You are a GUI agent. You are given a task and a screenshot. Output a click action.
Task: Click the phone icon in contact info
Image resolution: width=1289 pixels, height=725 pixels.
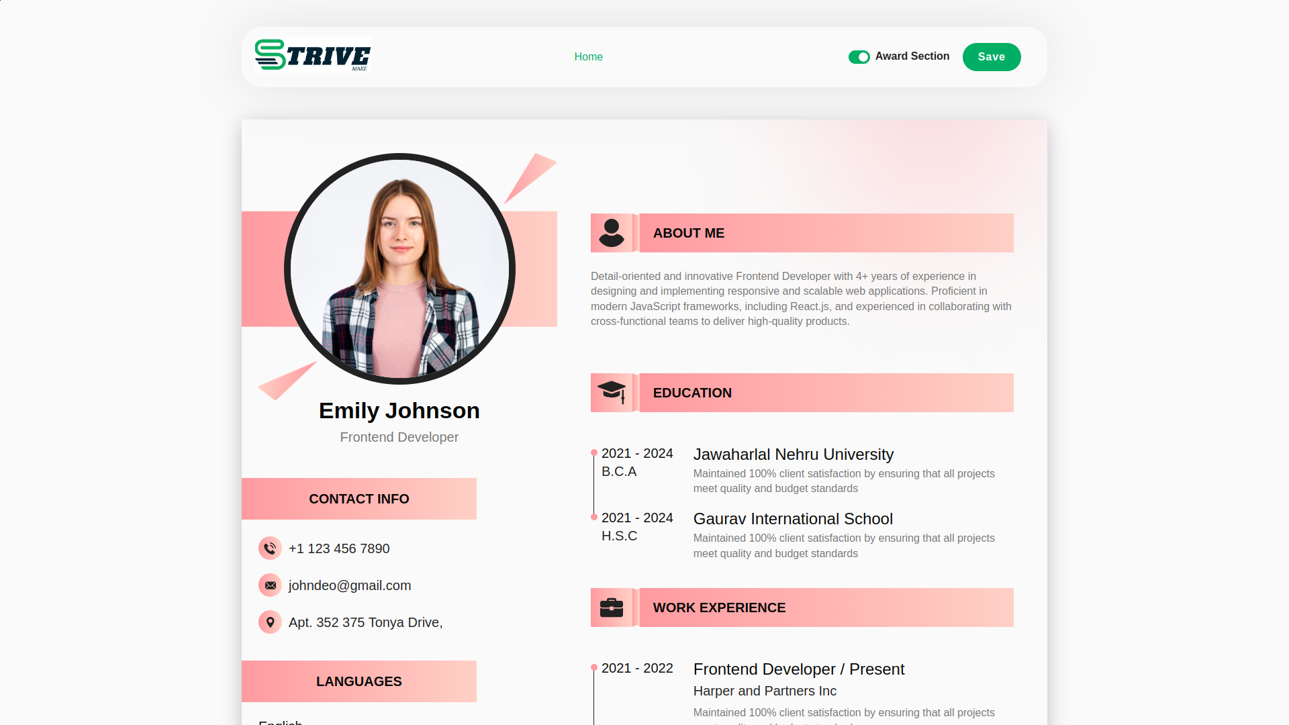pos(270,548)
